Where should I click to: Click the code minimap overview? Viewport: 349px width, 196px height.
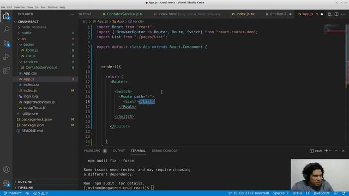pyautogui.click(x=335, y=29)
